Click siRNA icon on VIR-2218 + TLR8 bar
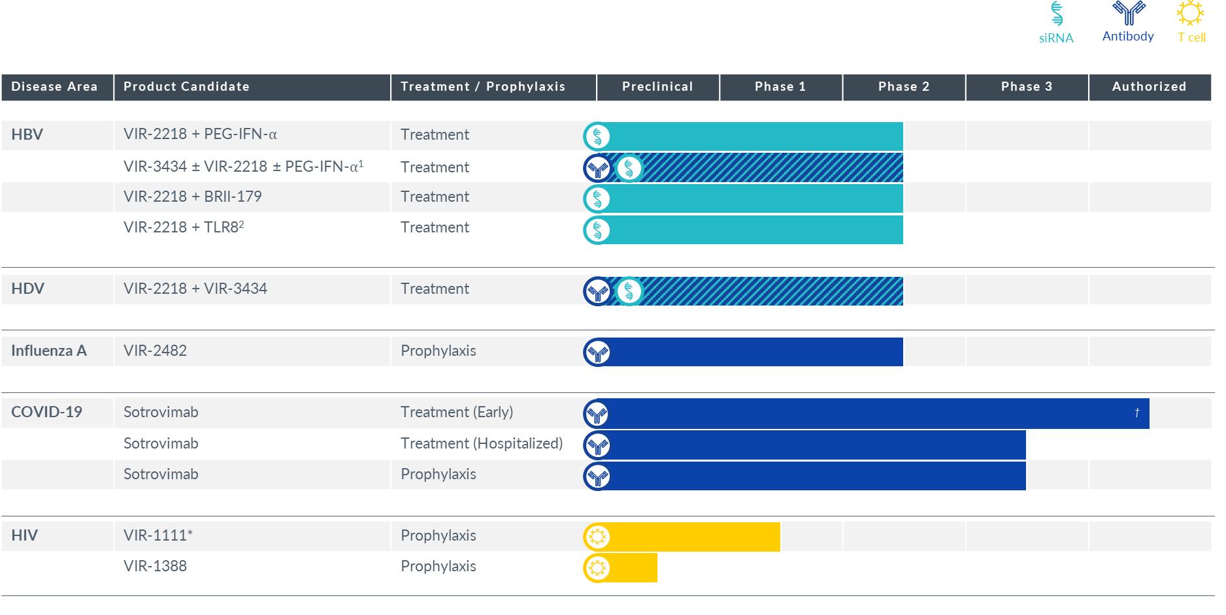 coord(597,230)
